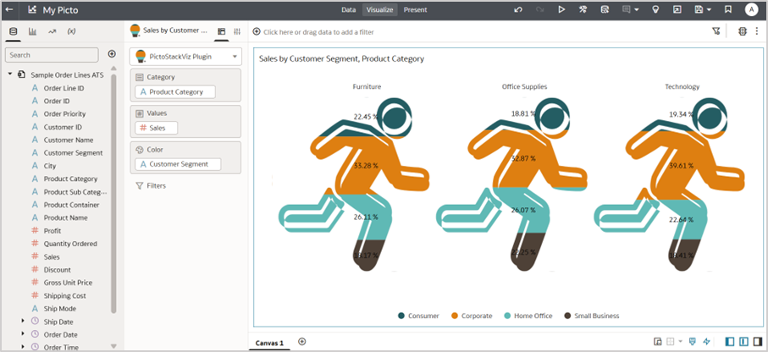768x352 pixels.
Task: Toggle auto apply data lightning icon
Action: point(707,342)
